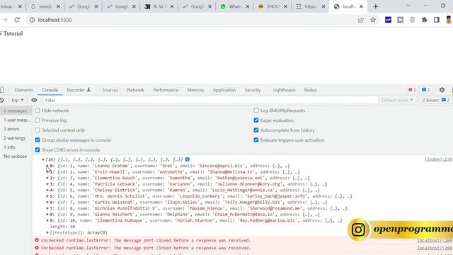Screen dimensions: 453x255
Task: Open the Application panel tab
Action: pyautogui.click(x=224, y=90)
